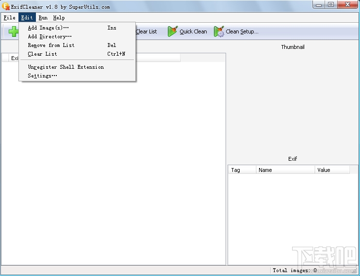
Task: Click the Clear List toolbar button
Action: (x=146, y=31)
